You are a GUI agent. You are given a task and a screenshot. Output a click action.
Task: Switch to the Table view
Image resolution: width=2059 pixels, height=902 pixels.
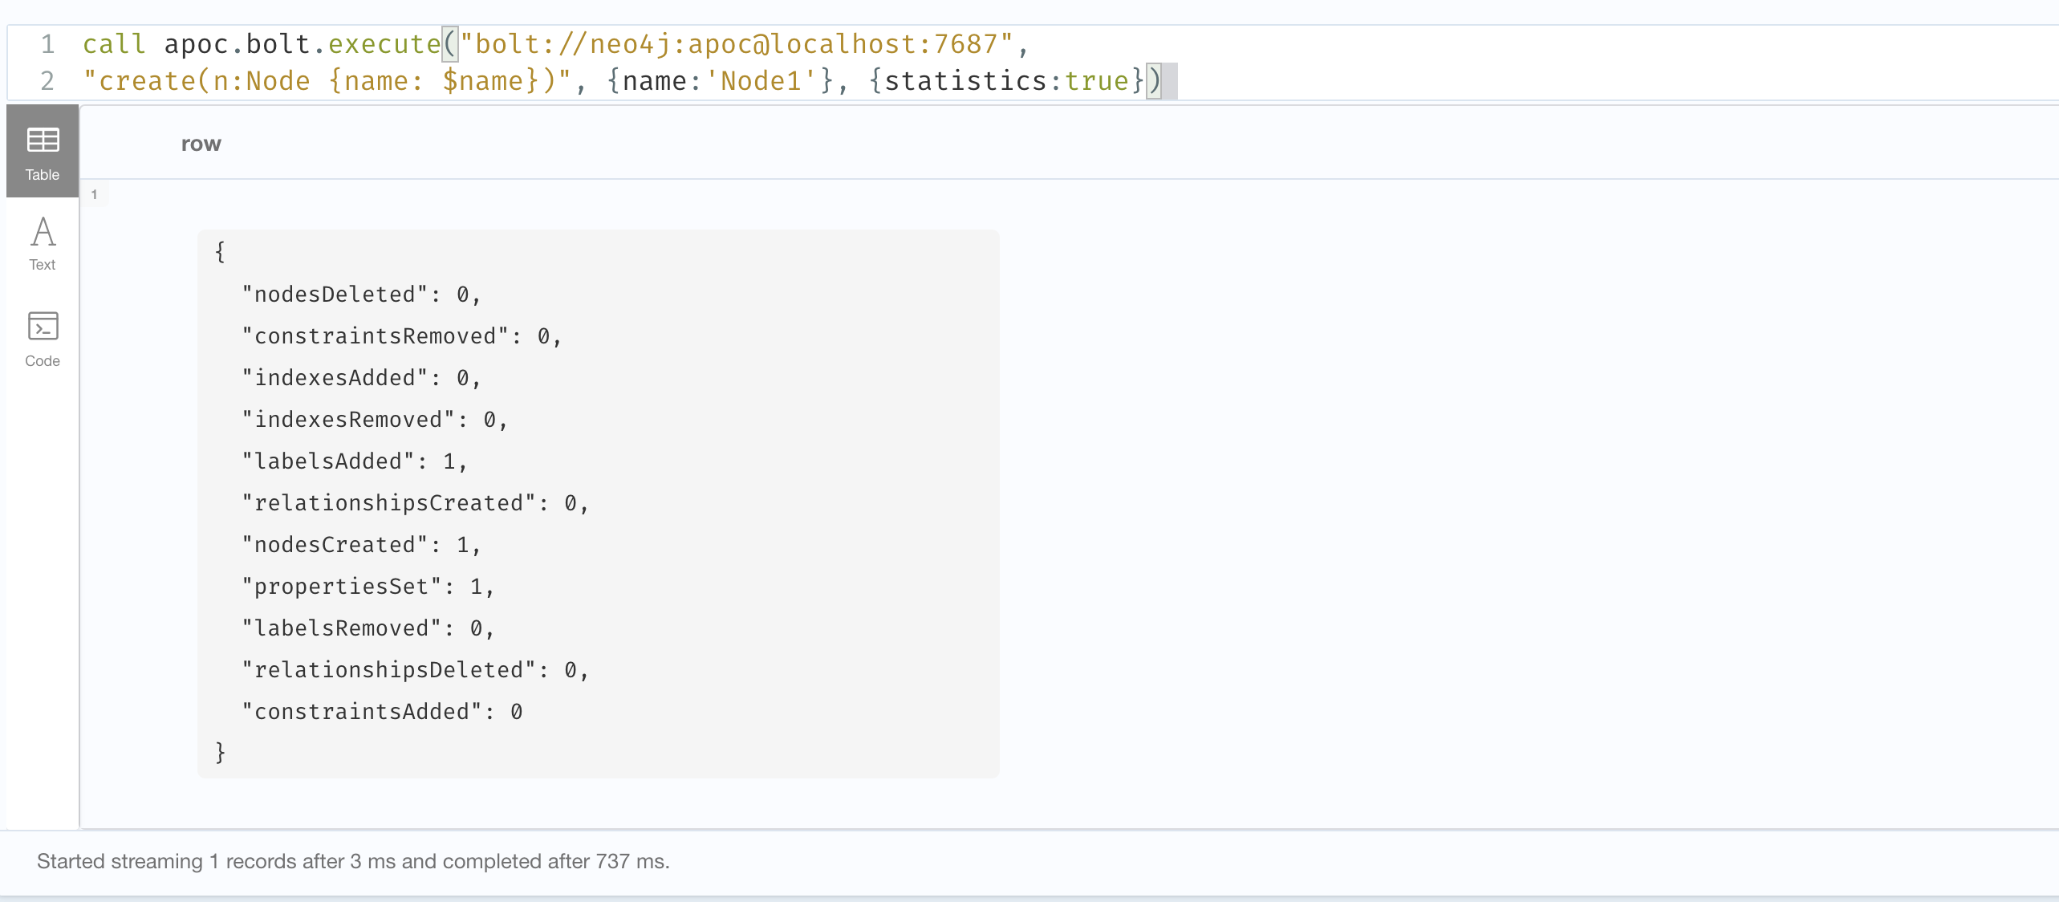pos(41,151)
